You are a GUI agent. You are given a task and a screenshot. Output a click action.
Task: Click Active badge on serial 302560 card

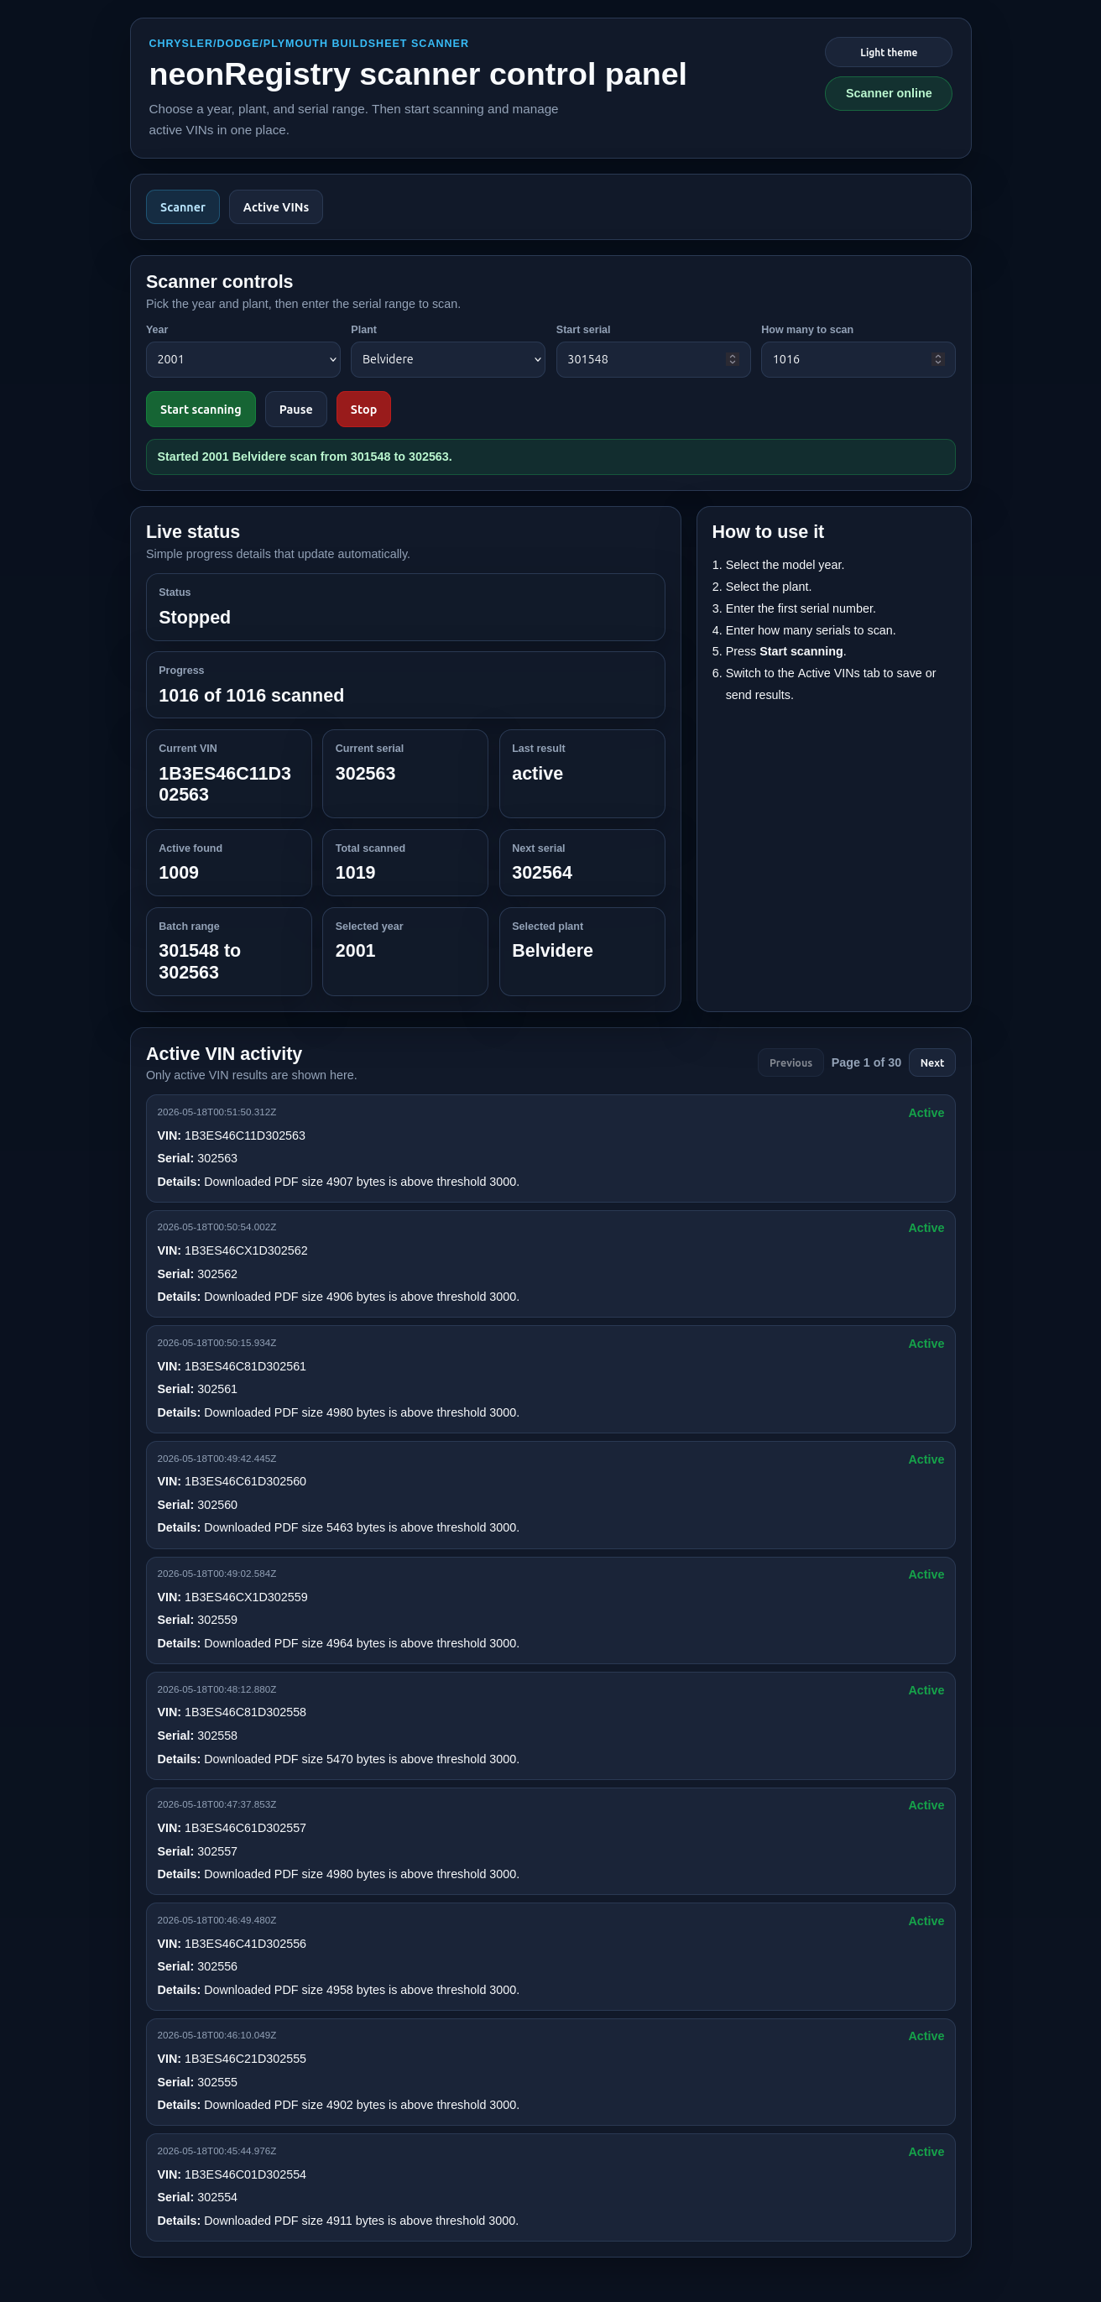(926, 1459)
